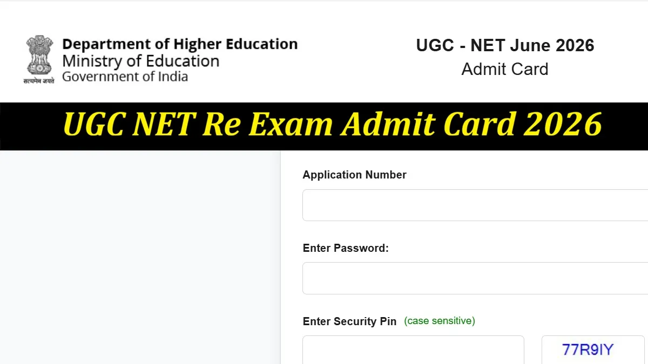
Task: Click the green case sensitive hint
Action: click(440, 321)
